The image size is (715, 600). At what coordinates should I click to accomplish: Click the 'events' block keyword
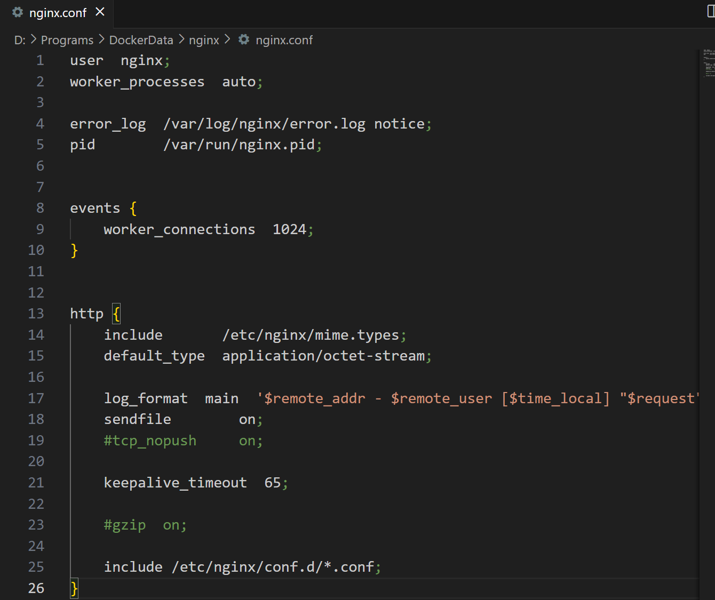click(x=95, y=209)
